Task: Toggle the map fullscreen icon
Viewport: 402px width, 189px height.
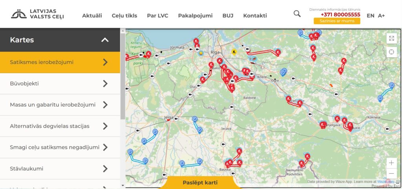Action: click(x=391, y=38)
